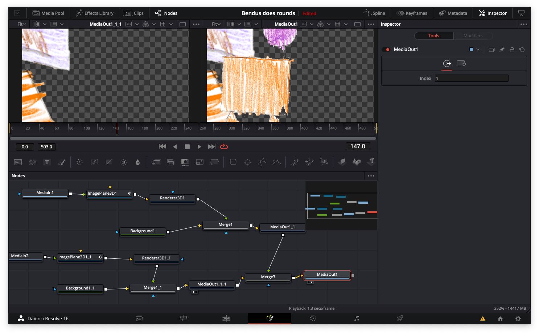Open the Media page in the bottom bar

139,319
